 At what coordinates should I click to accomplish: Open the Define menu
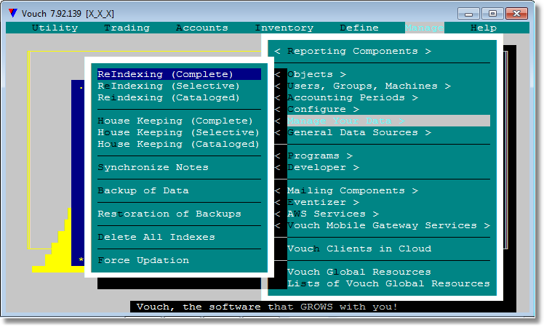(x=359, y=28)
